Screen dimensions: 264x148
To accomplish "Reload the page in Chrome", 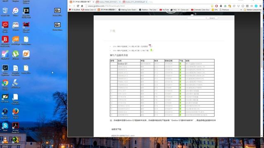I will click(78, 6).
